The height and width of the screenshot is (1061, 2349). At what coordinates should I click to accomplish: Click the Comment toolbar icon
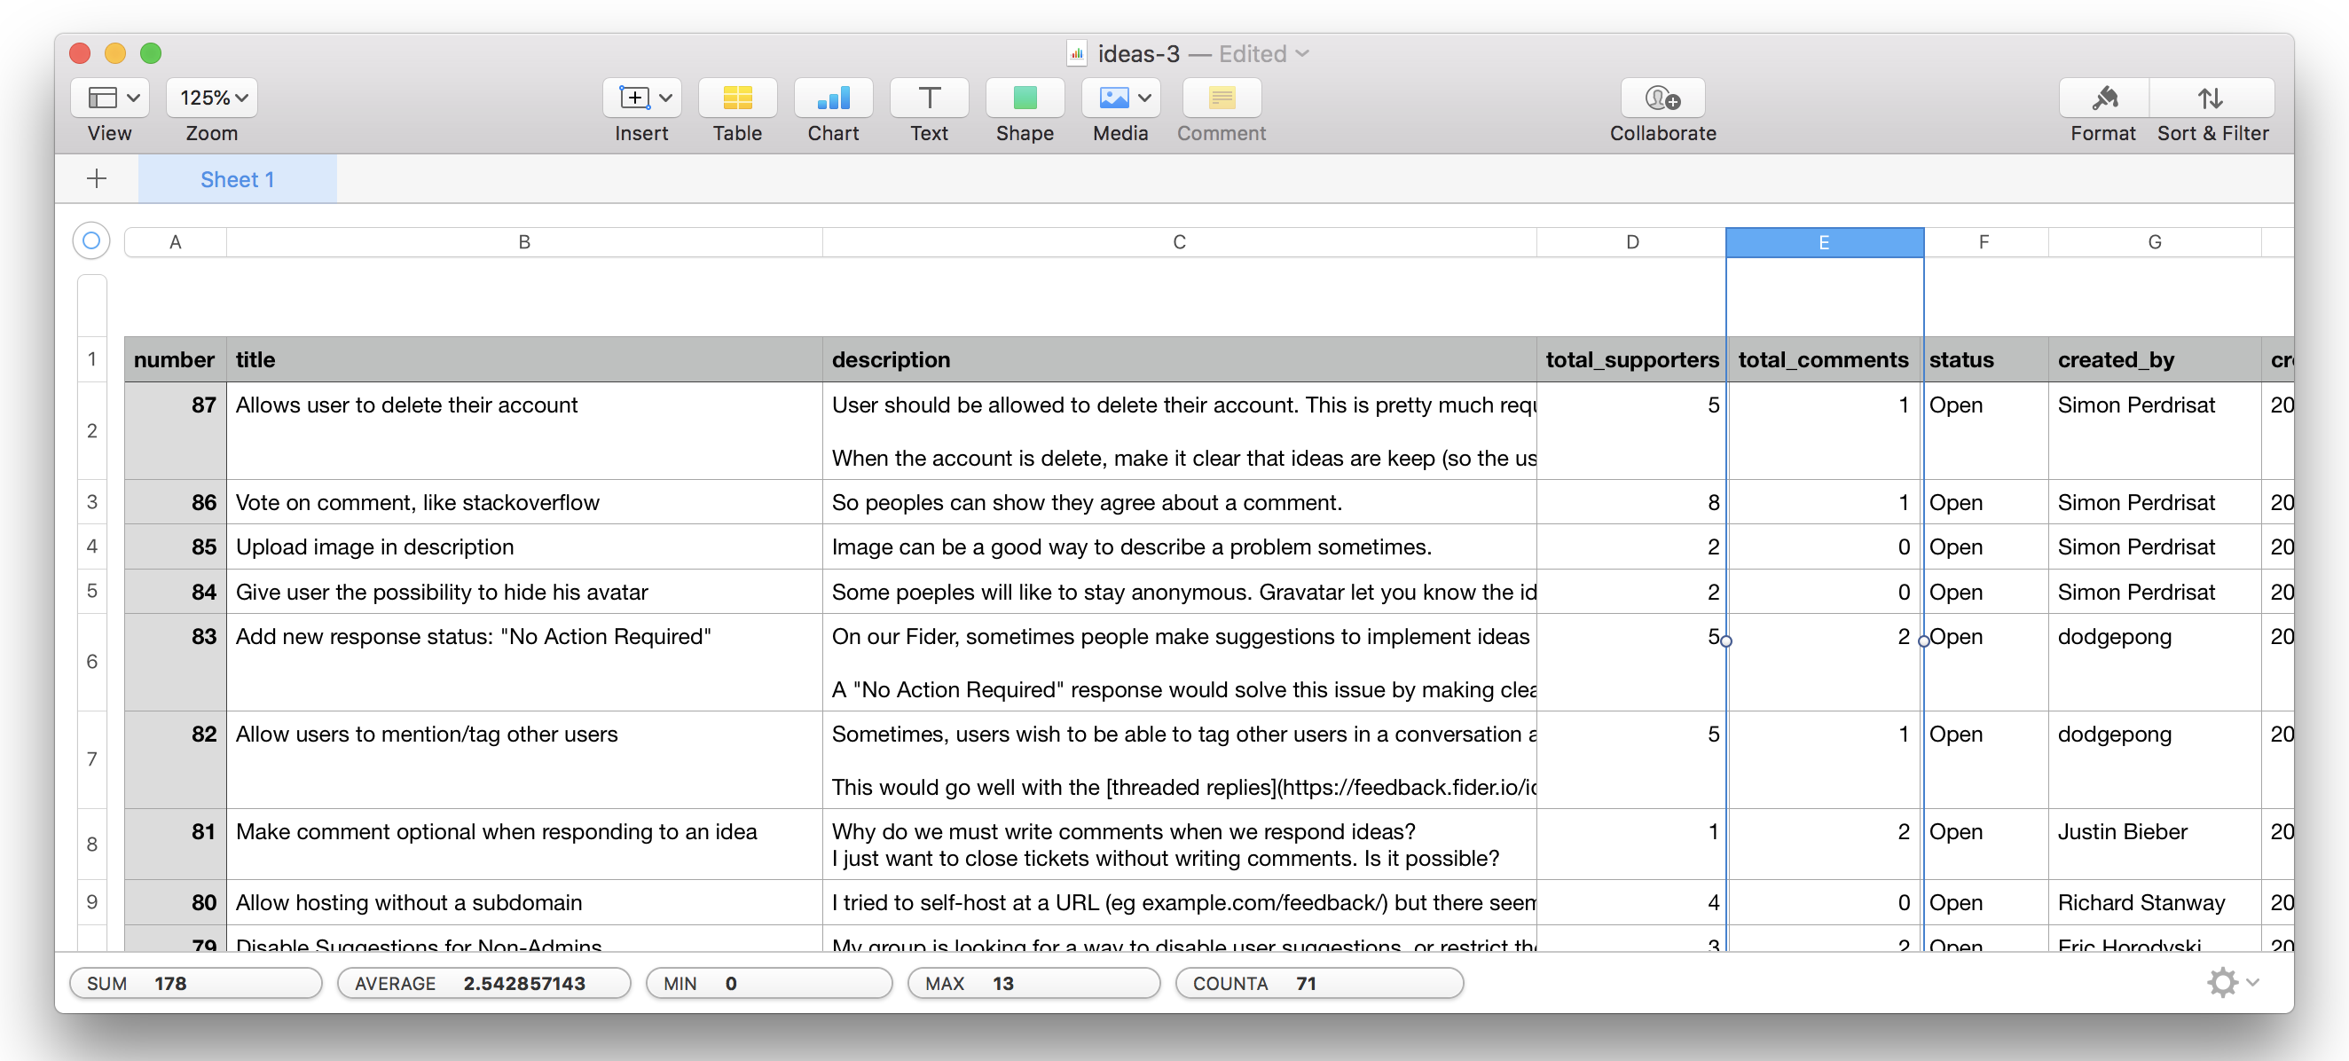tap(1221, 98)
